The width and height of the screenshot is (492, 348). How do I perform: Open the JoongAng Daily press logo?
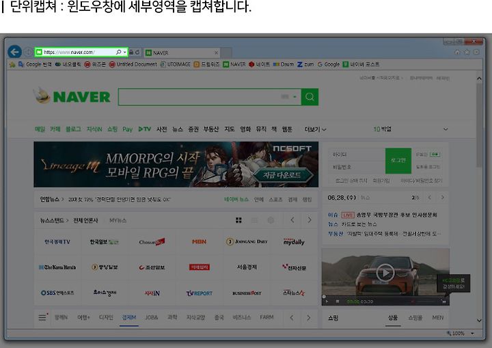[247, 241]
